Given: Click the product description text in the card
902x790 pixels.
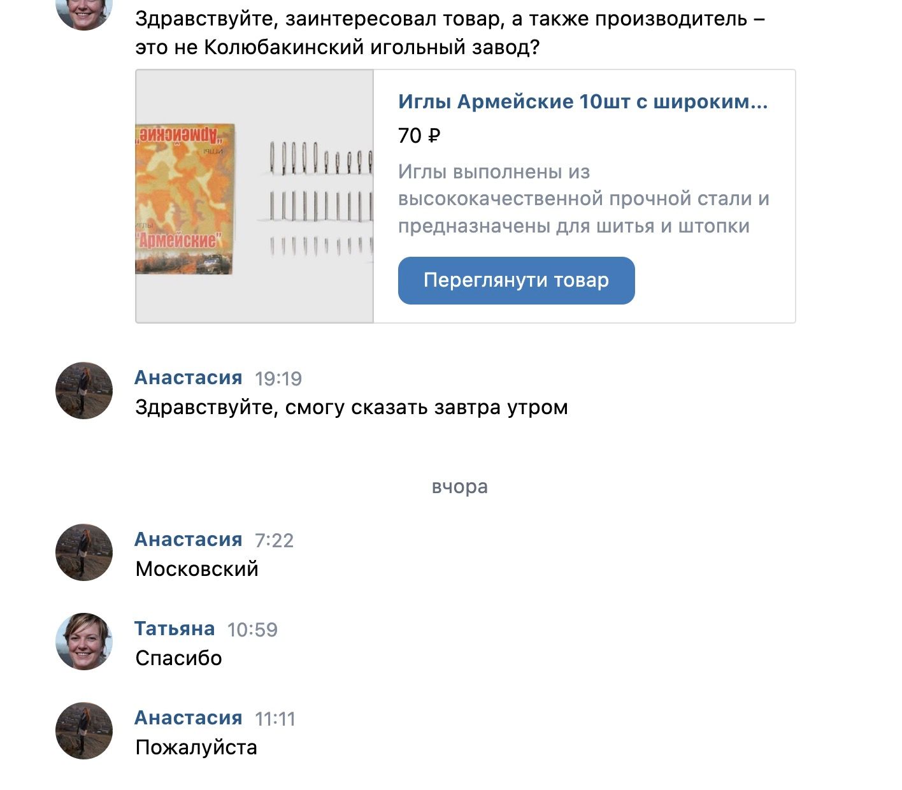Looking at the screenshot, I should (x=583, y=199).
